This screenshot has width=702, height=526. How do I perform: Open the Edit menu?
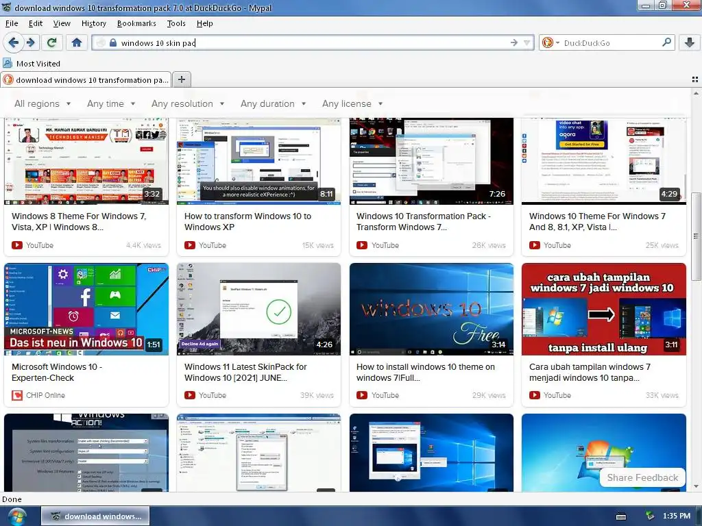tap(36, 23)
